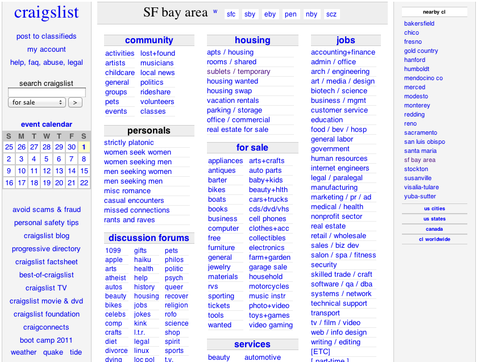Open the discussion forums header
The width and height of the screenshot is (477, 362).
pyautogui.click(x=149, y=238)
